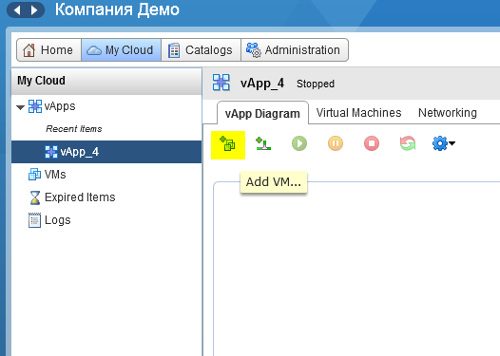The width and height of the screenshot is (500, 356).
Task: Go back using the left navigation arrow
Action: (17, 10)
